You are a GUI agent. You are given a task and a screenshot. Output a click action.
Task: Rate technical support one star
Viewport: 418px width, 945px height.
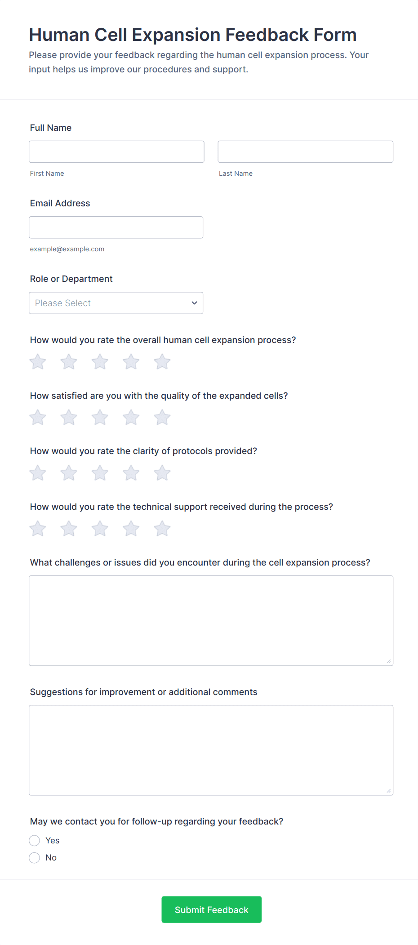[x=38, y=529]
